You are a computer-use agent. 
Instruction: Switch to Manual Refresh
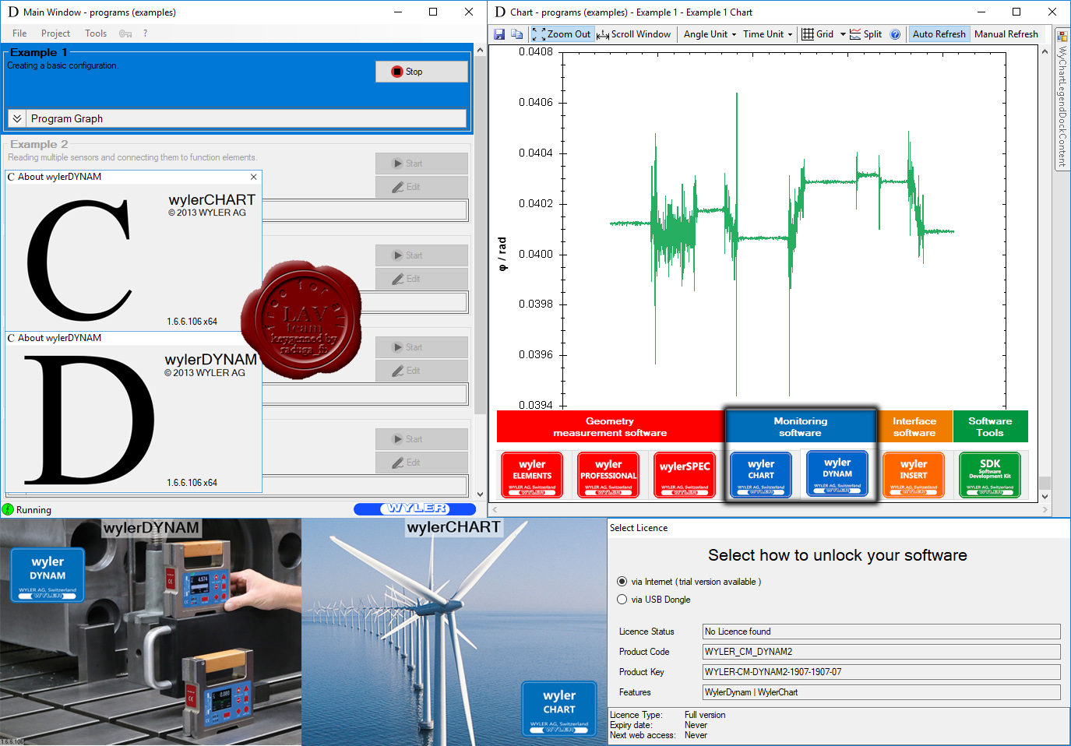[x=1006, y=34]
